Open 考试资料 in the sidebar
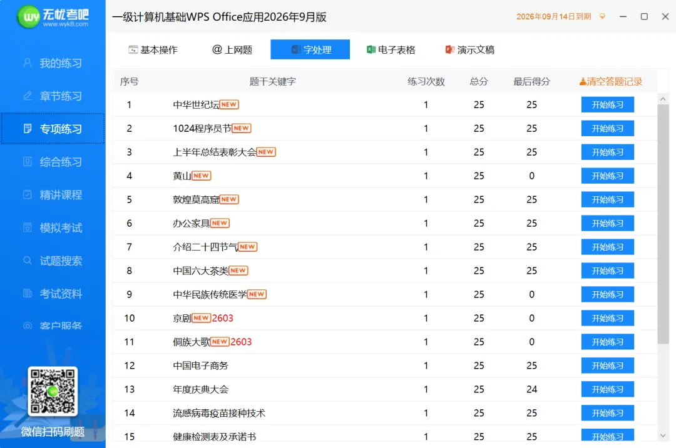This screenshot has height=448, width=676. click(53, 294)
